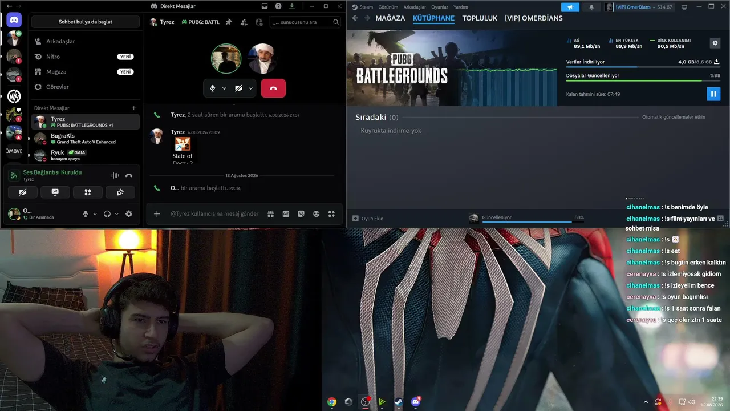Start an activity in Discord voice panel
The width and height of the screenshot is (730, 411).
point(88,192)
